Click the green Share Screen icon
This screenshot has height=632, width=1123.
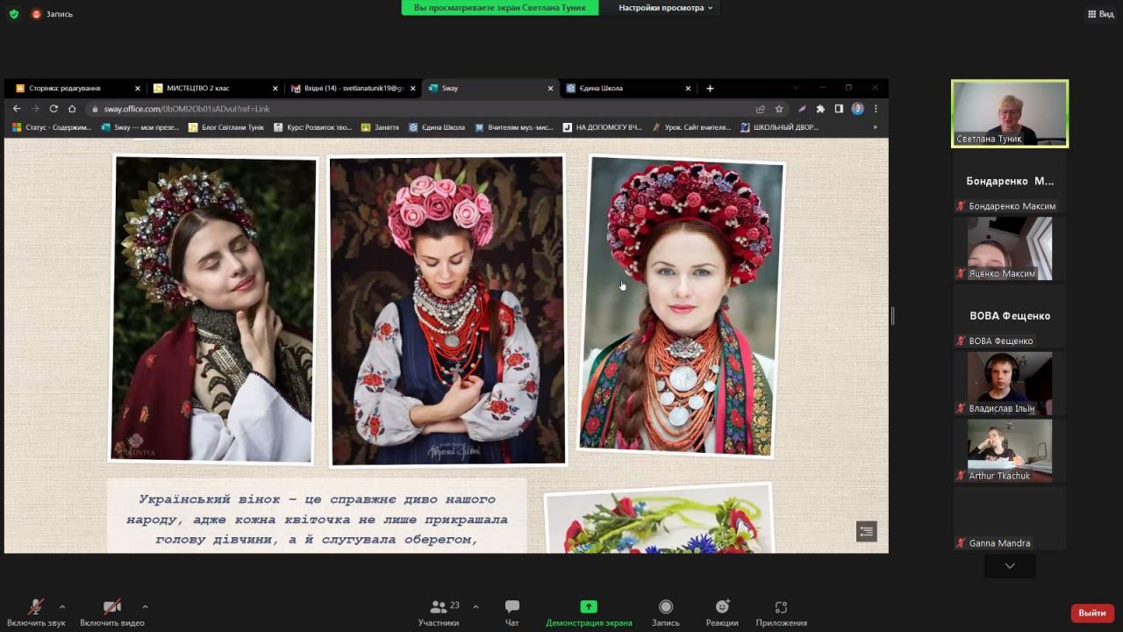589,607
